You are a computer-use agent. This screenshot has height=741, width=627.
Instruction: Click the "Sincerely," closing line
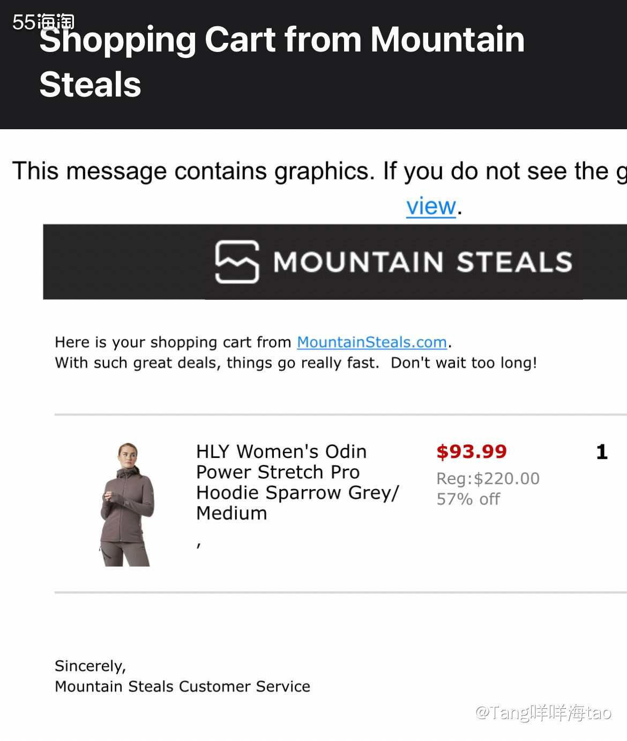90,666
